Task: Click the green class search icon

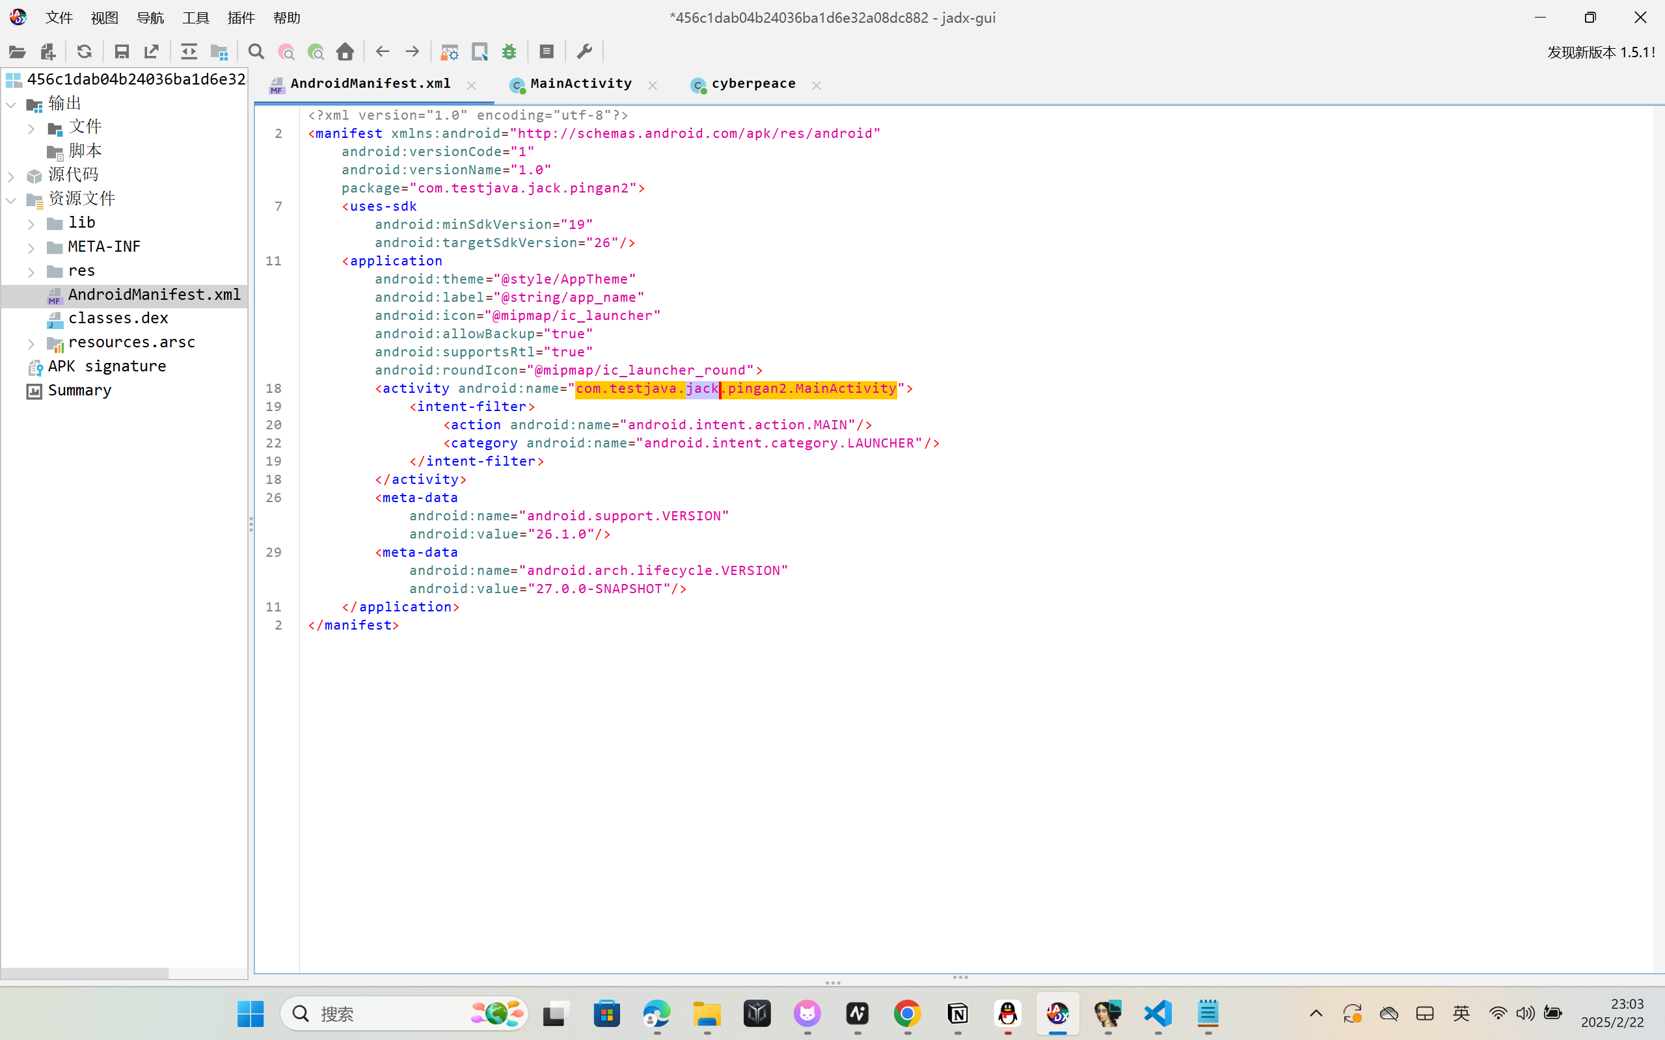Action: point(316,51)
